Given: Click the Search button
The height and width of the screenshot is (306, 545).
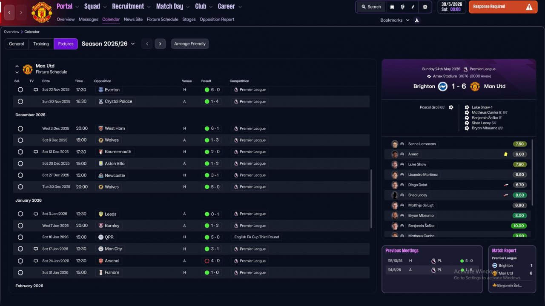Looking at the screenshot, I should click(371, 7).
